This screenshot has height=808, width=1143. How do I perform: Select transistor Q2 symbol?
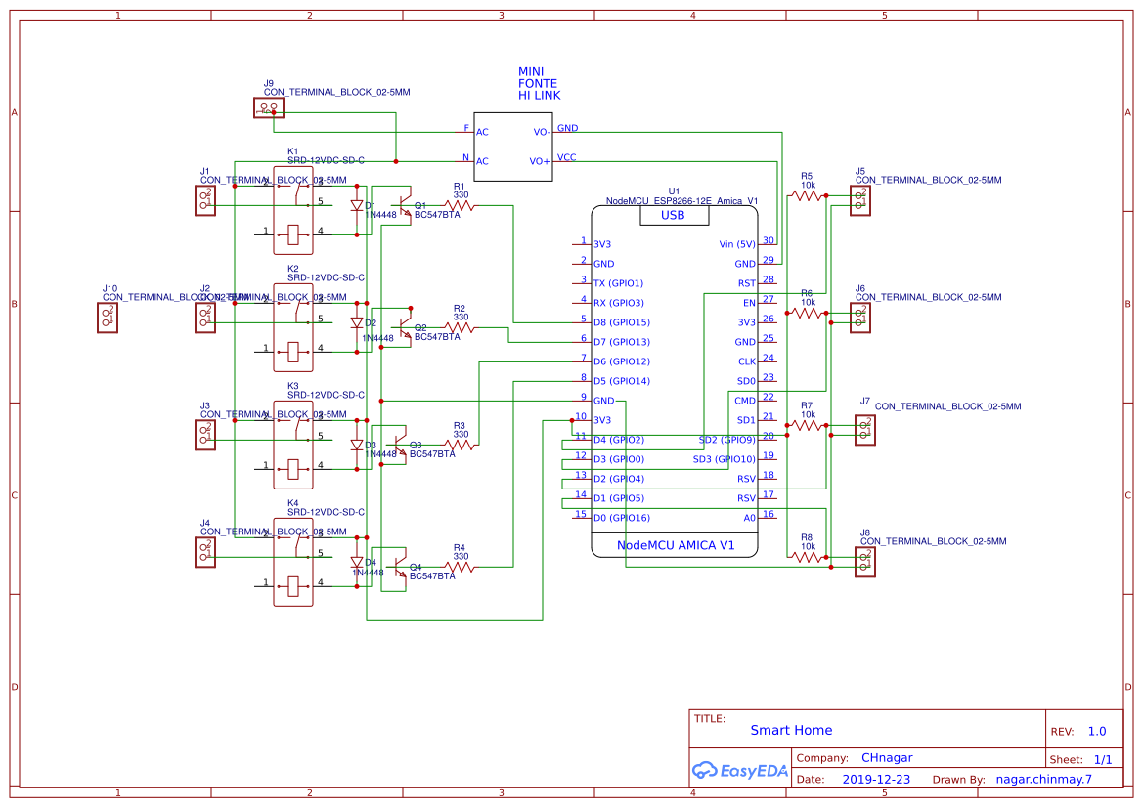[x=405, y=328]
